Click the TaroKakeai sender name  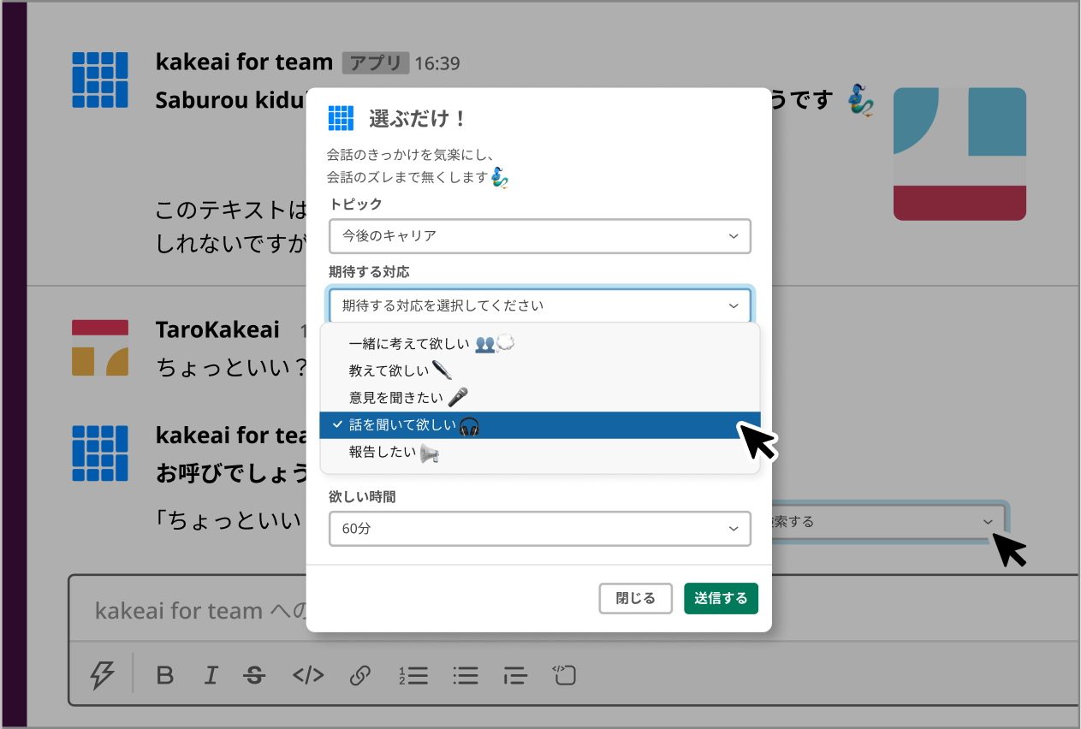[217, 329]
